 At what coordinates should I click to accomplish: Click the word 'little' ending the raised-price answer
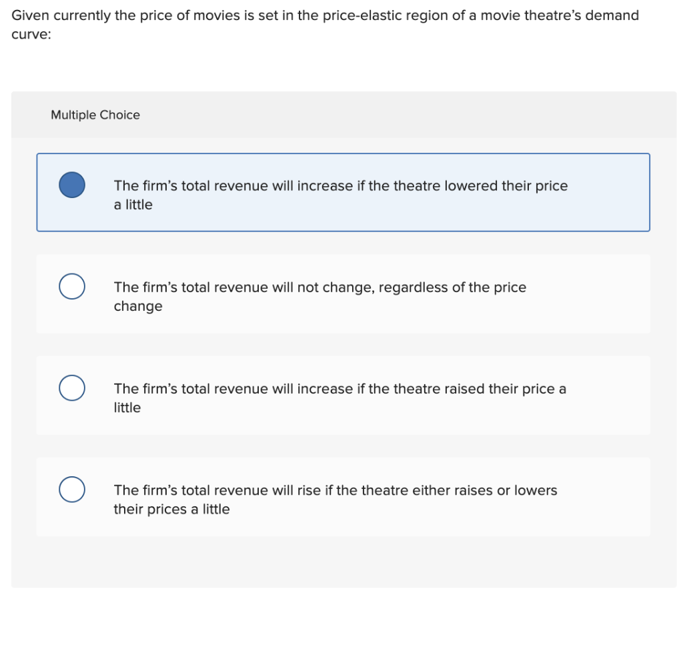[x=127, y=408]
